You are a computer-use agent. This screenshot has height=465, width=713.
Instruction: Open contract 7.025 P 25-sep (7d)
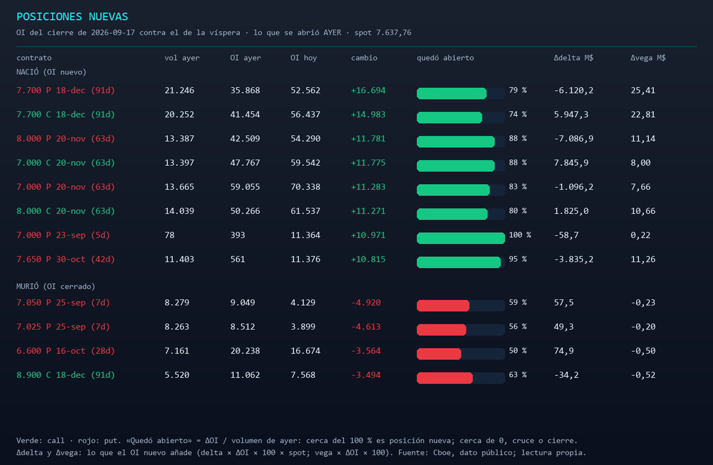(x=63, y=327)
